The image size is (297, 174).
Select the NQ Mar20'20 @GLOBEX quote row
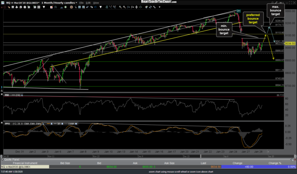(x=148, y=167)
